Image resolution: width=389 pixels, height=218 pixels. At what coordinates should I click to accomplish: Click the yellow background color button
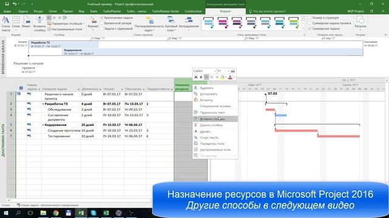point(222,77)
